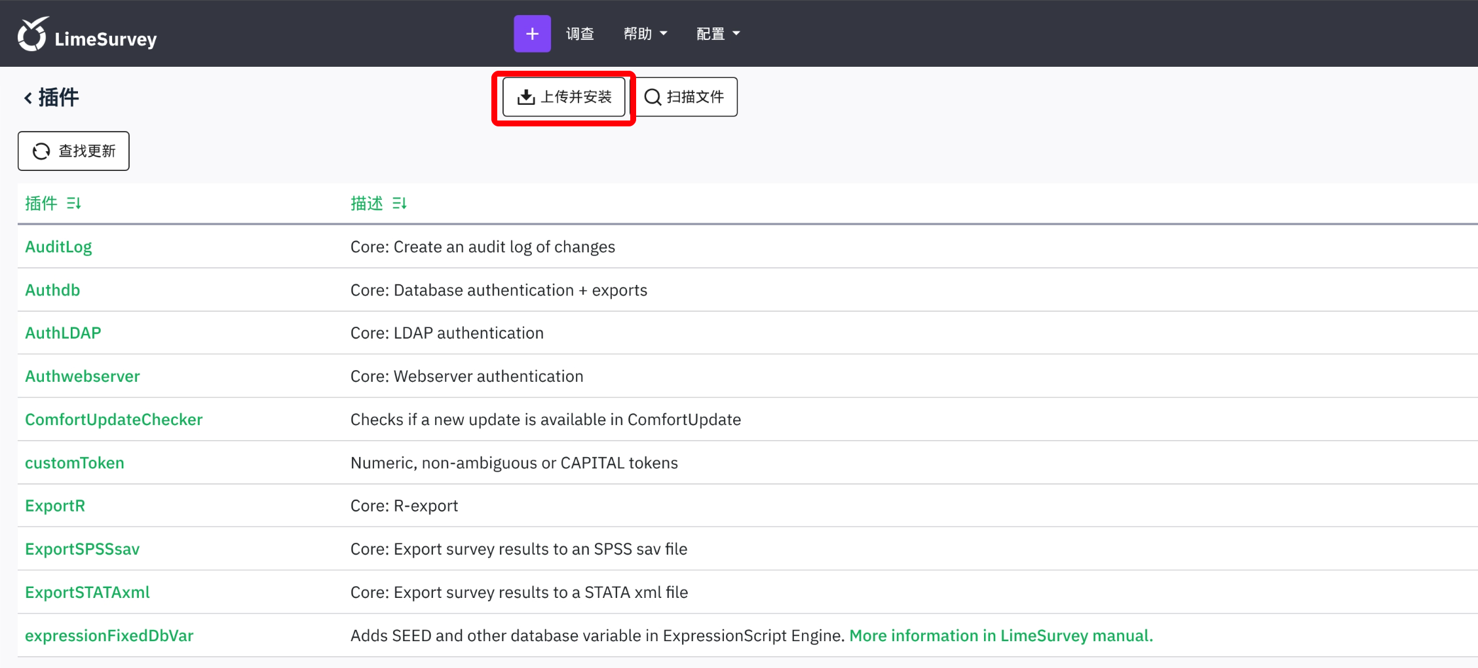Sort the table by 描述 column header

pyautogui.click(x=367, y=204)
